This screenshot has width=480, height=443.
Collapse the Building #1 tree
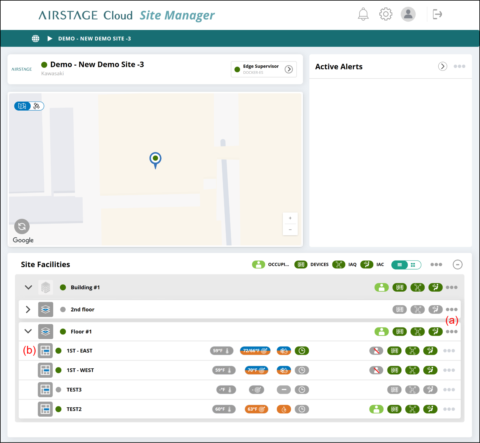28,287
